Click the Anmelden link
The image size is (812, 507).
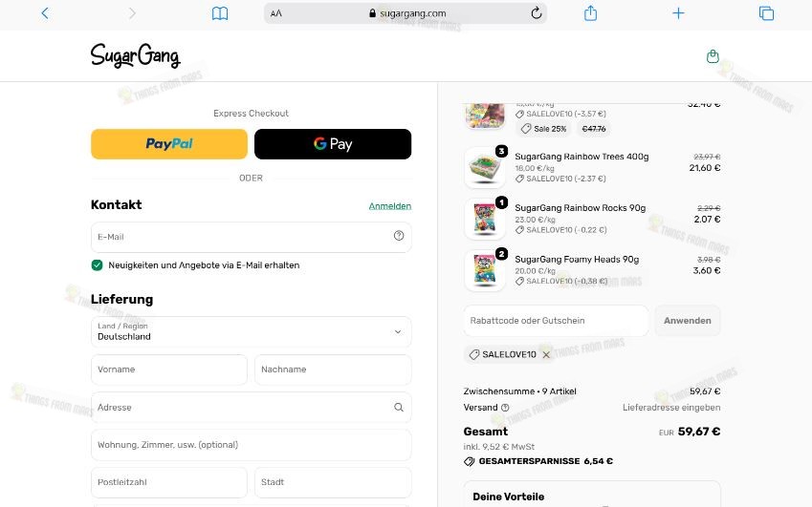pos(390,205)
